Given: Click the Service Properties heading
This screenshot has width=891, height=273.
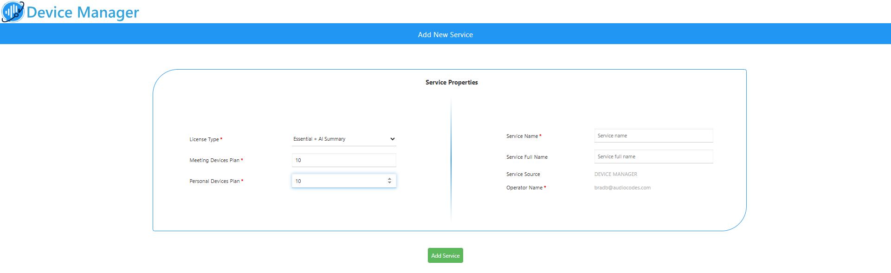Looking at the screenshot, I should point(452,82).
